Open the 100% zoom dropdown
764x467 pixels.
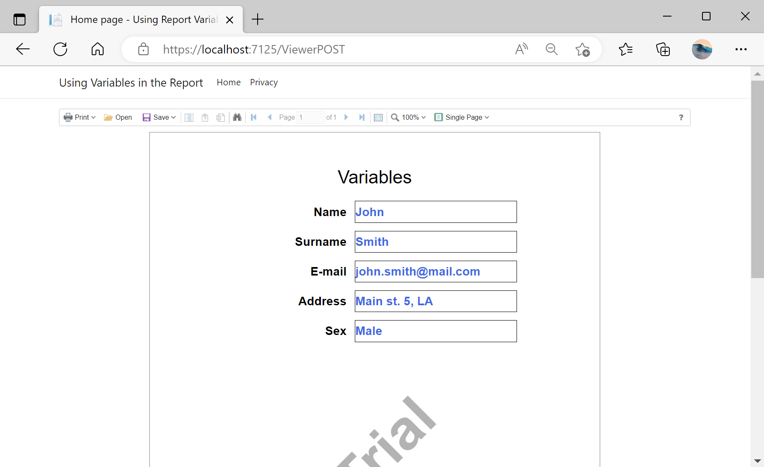coord(408,118)
